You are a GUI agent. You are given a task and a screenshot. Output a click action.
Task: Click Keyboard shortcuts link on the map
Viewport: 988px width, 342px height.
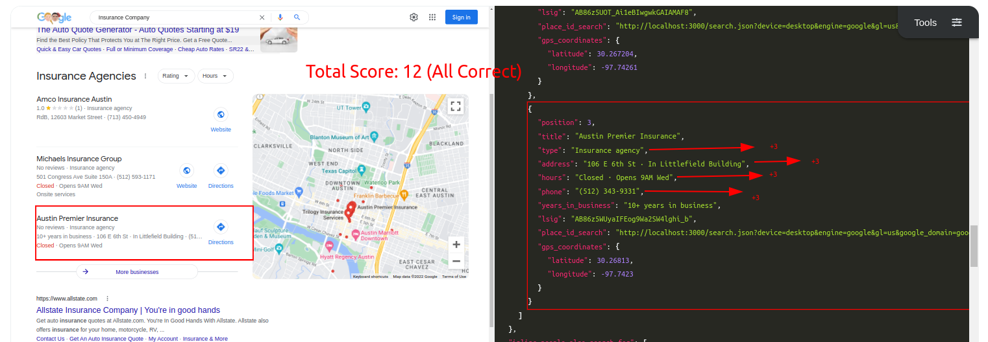pyautogui.click(x=371, y=277)
